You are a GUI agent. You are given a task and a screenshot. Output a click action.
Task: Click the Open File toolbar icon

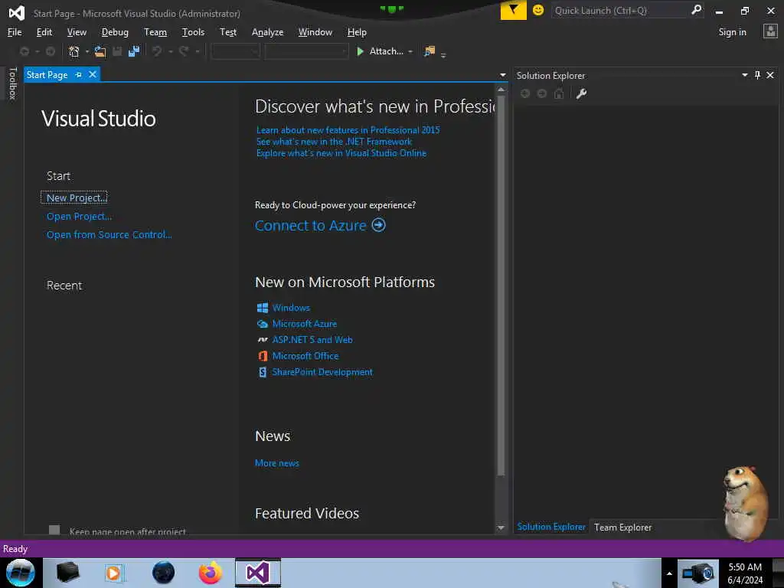[100, 51]
